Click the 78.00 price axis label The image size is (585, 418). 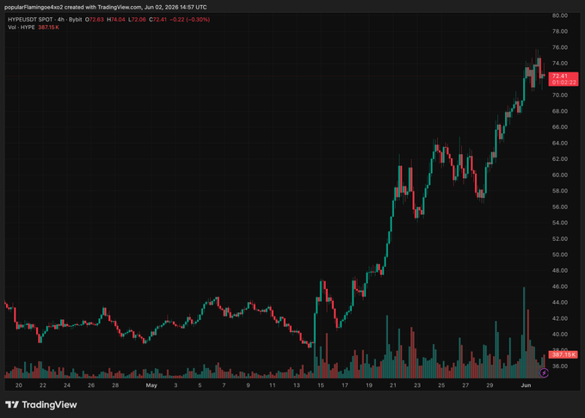click(560, 31)
